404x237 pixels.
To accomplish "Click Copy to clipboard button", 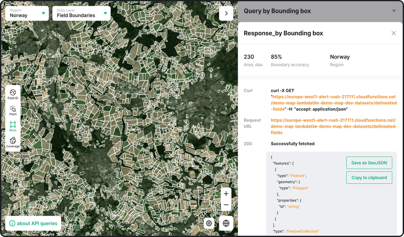I will (x=369, y=178).
